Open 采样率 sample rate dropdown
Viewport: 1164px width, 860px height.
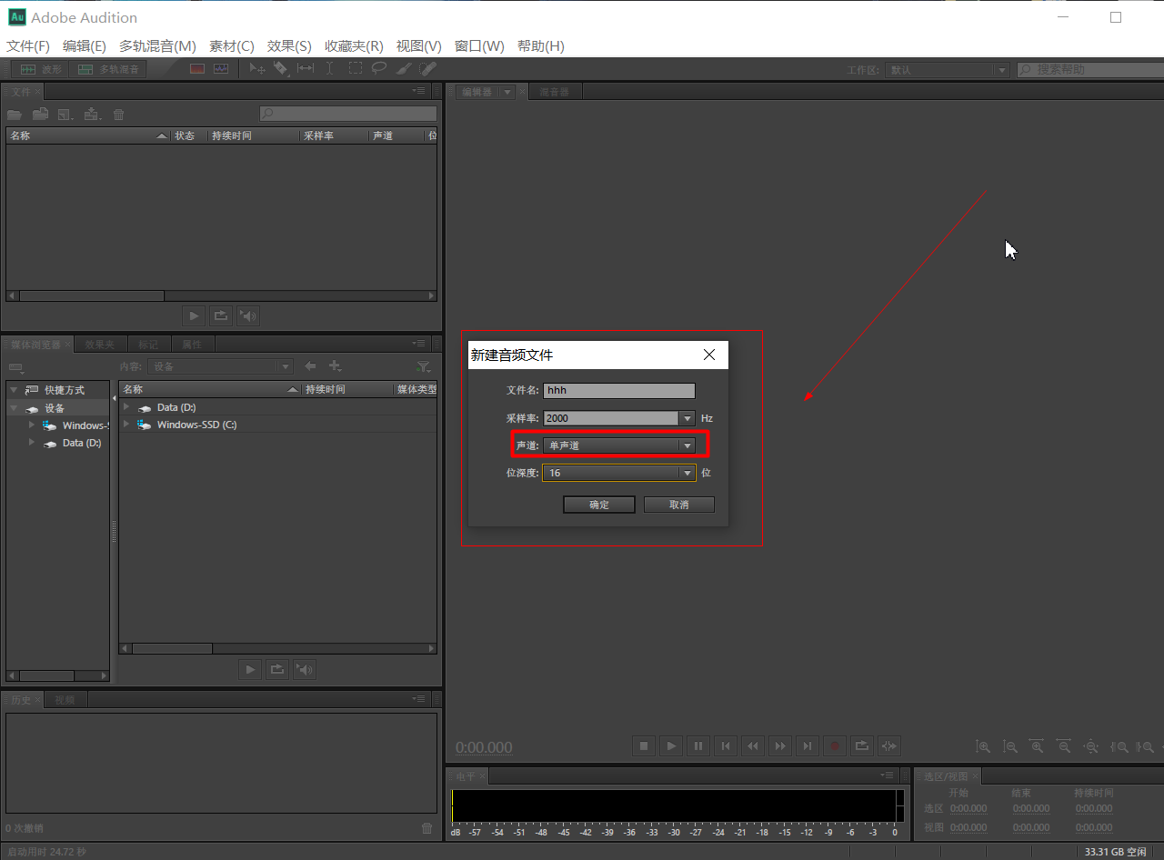pos(687,418)
